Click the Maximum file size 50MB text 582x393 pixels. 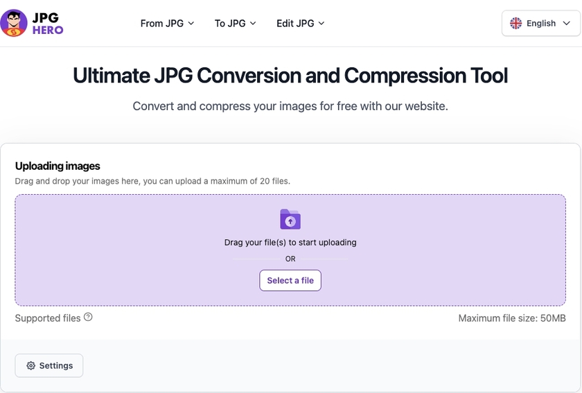pyautogui.click(x=511, y=318)
